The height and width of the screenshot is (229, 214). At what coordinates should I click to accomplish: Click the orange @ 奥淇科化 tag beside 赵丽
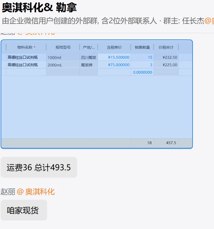tap(36, 192)
